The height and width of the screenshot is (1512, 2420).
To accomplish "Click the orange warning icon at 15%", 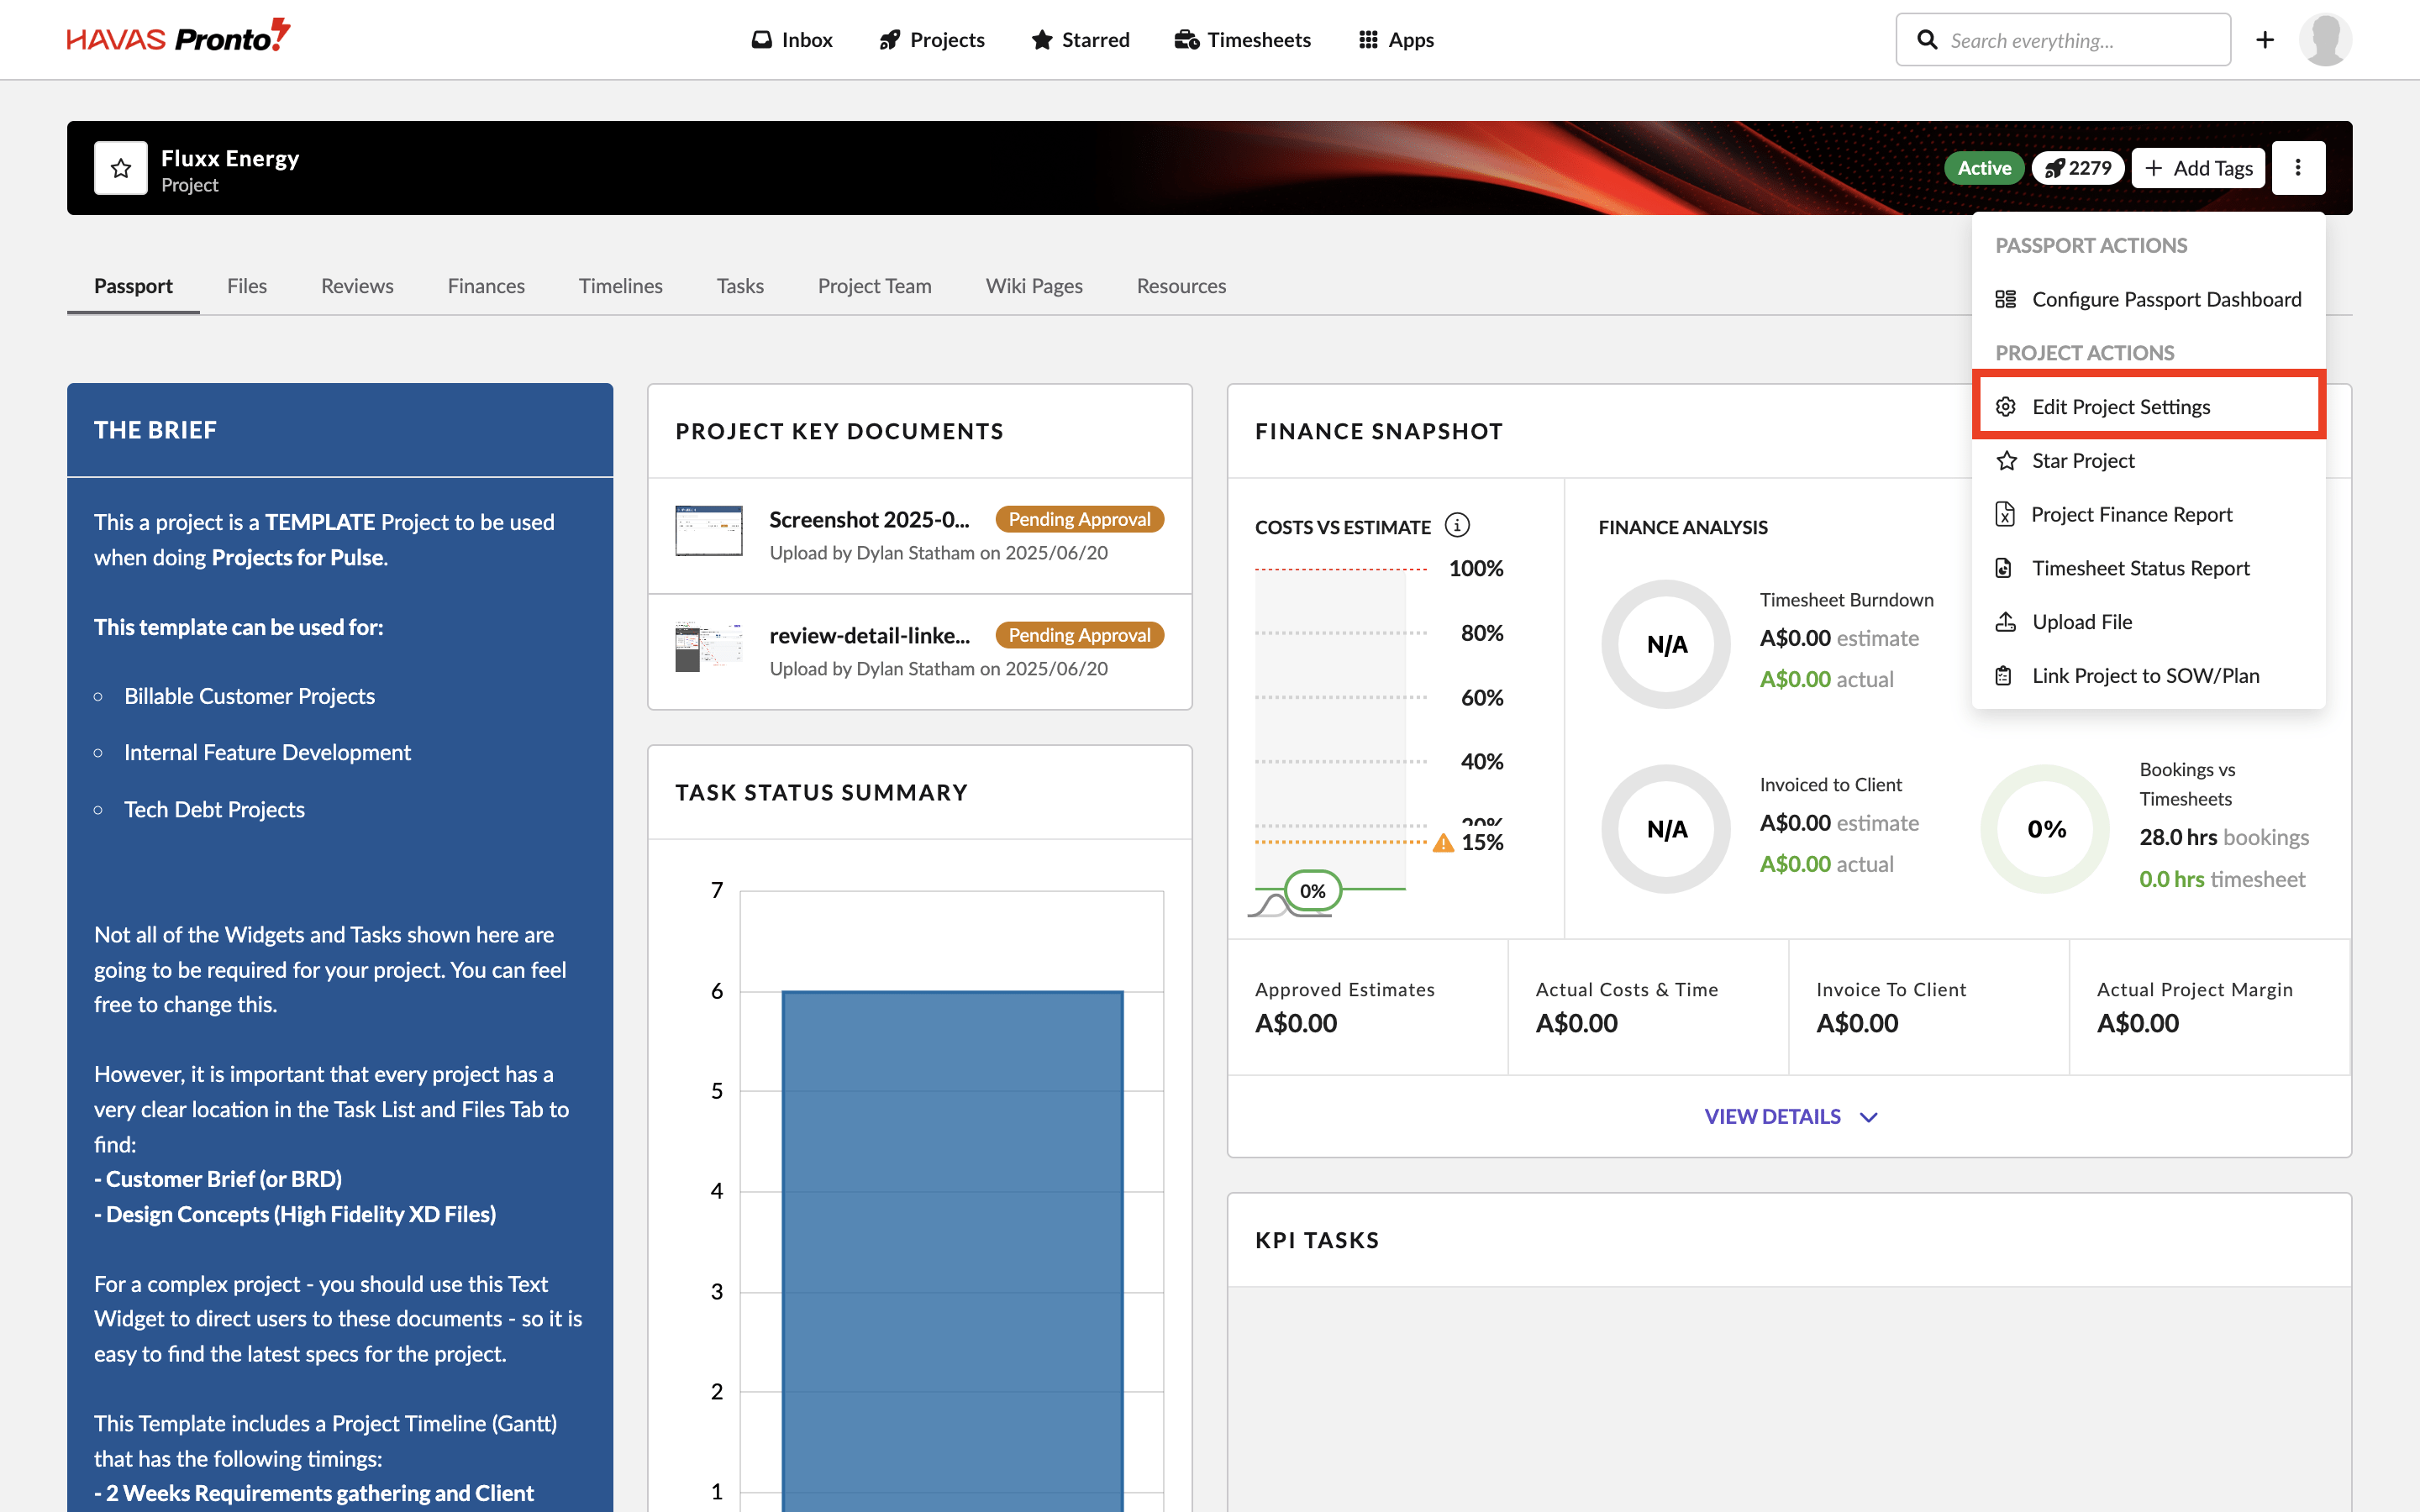I will [x=1443, y=842].
